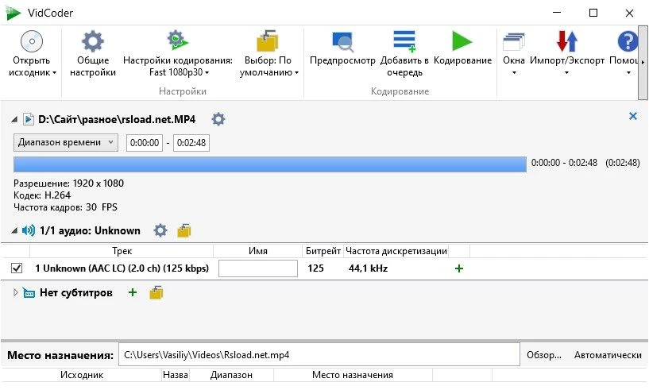649x390 pixels.
Task: Uncheck the Unknown AAC audio track checkbox
Action: tap(17, 268)
